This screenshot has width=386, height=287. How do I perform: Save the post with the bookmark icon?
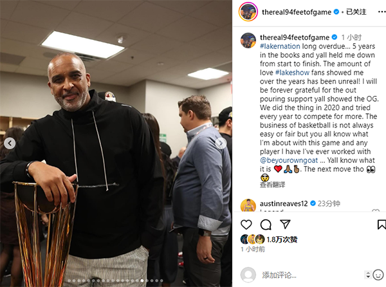381,225
